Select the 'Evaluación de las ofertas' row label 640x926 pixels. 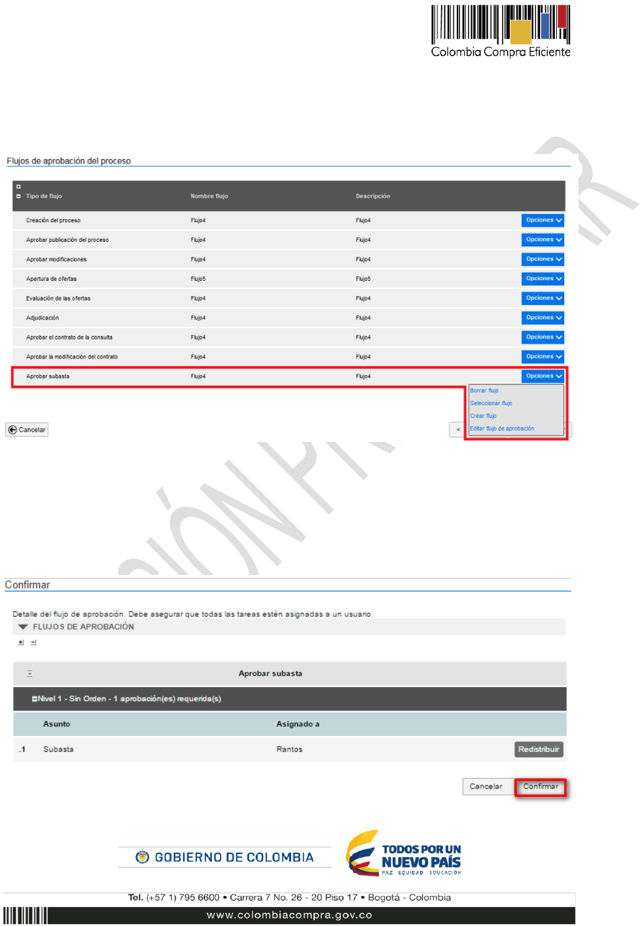click(x=58, y=298)
